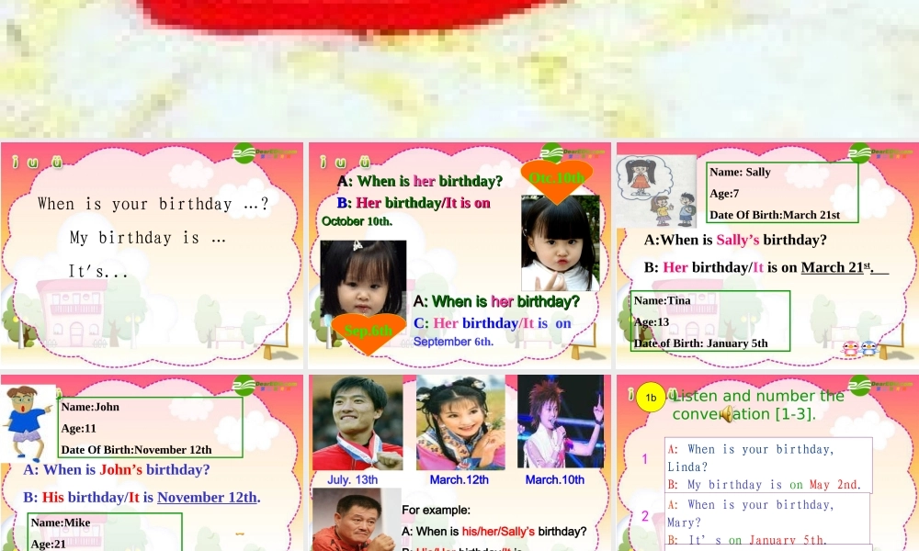Screen dimensions: 919x551
Task: Click the DearEDU logo on first birthday slide
Action: (x=265, y=153)
